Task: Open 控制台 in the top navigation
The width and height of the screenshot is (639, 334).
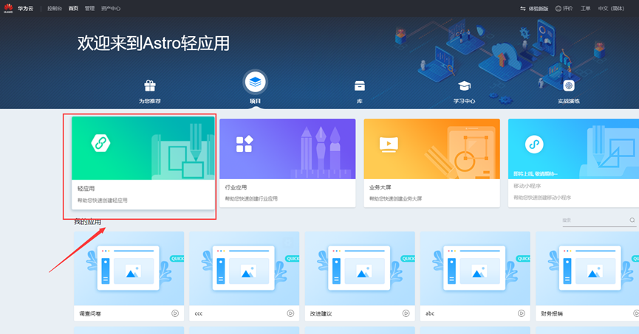Action: pos(55,9)
